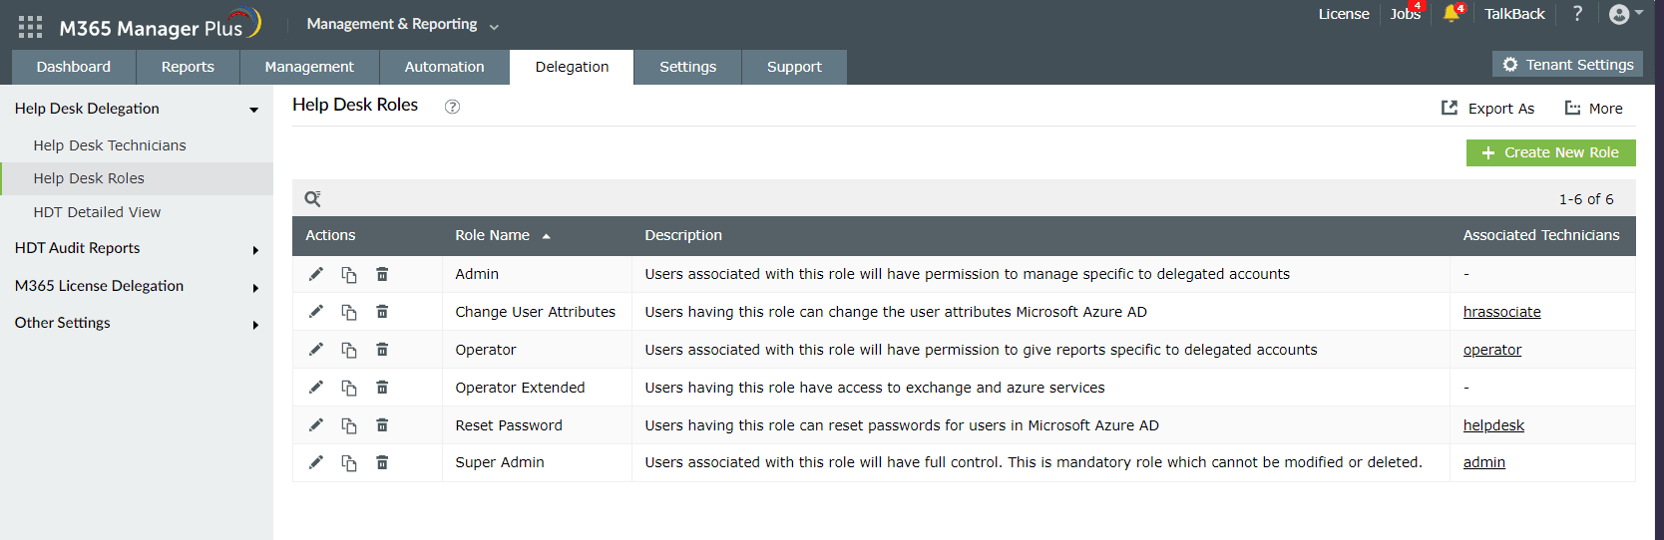Delete the Operator Extended role
The height and width of the screenshot is (540, 1664).
tap(382, 388)
